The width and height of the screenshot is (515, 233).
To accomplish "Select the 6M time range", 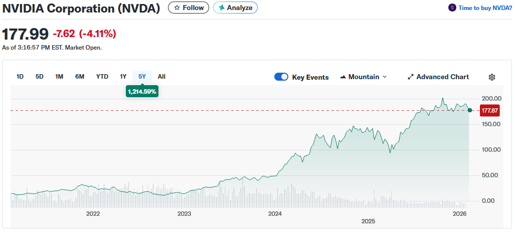I will [80, 77].
